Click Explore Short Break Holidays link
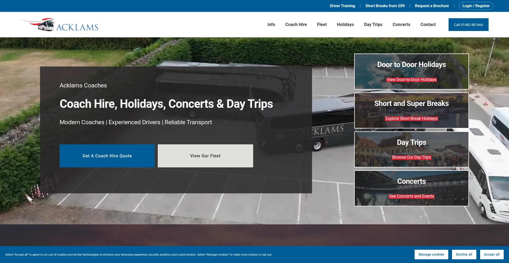 (x=411, y=119)
